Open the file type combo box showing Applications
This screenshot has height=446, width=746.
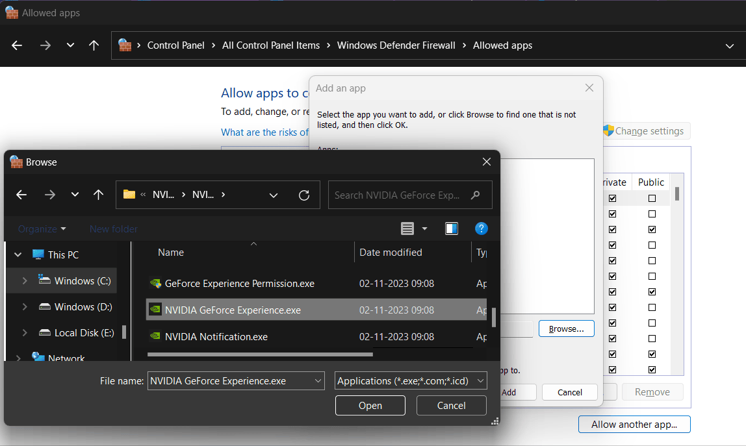411,381
